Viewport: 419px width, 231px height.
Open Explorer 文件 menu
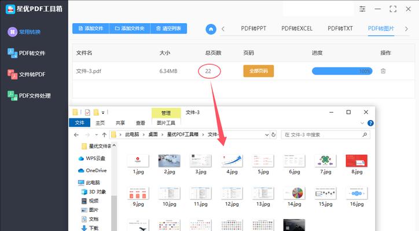[x=79, y=122]
